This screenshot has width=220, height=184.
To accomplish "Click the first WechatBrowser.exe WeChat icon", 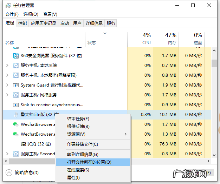I will pyautogui.click(x=15, y=124).
